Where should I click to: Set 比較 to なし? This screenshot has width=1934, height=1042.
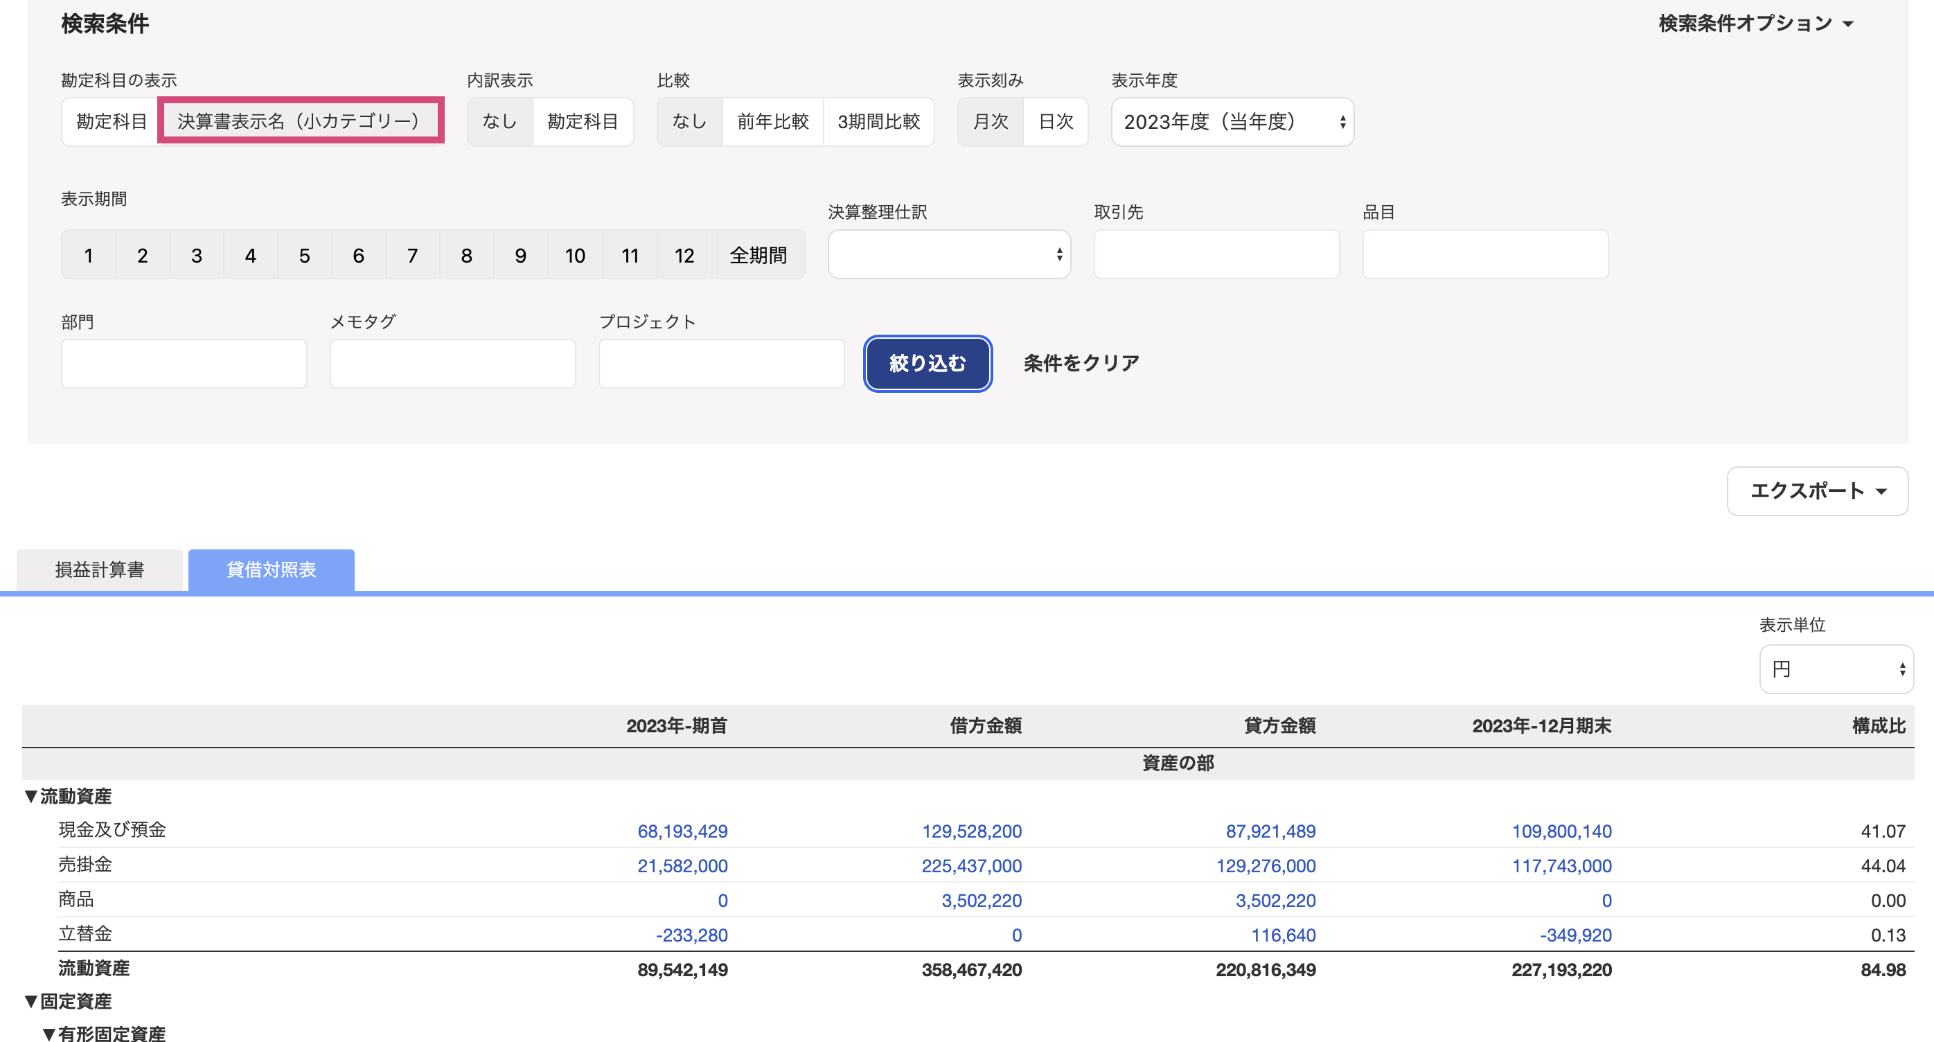click(x=689, y=121)
